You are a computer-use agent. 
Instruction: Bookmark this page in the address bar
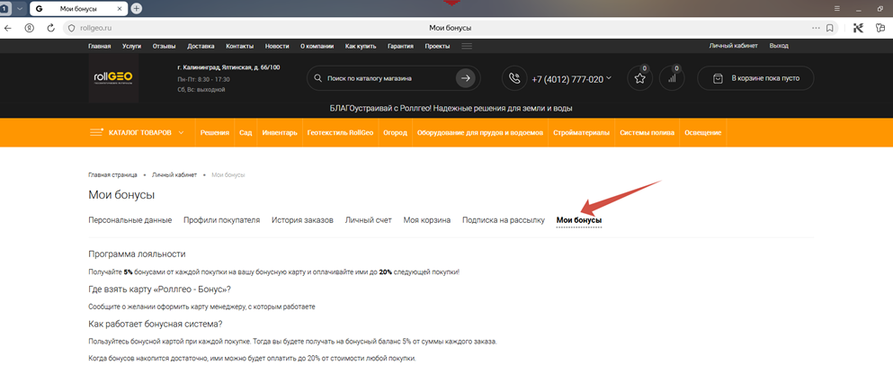(x=830, y=28)
